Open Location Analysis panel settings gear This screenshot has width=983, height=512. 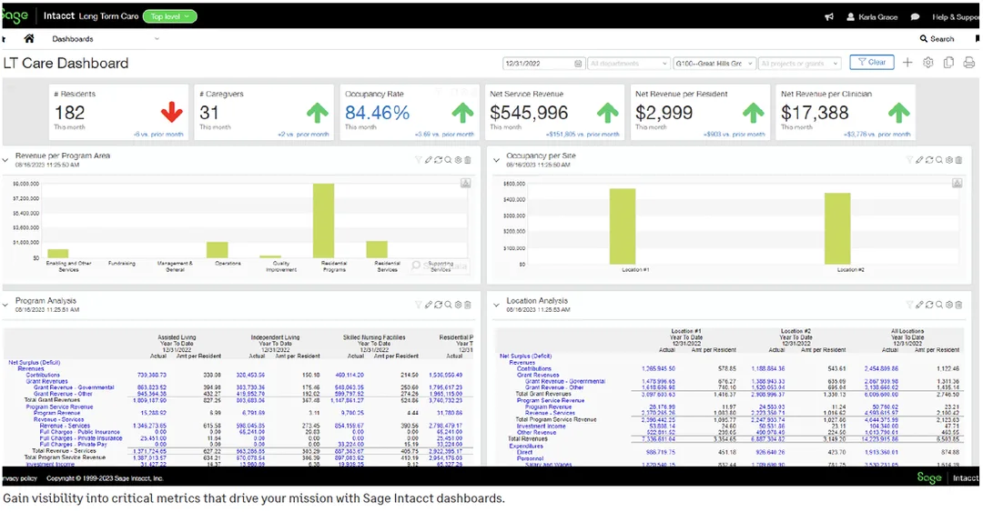949,305
